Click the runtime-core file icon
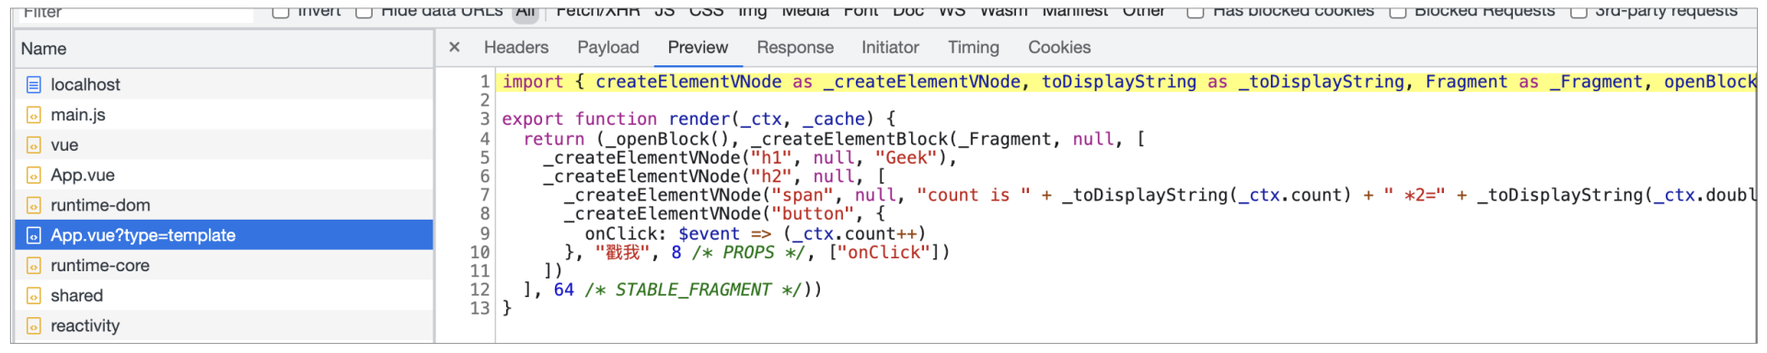The image size is (1767, 353). (33, 266)
